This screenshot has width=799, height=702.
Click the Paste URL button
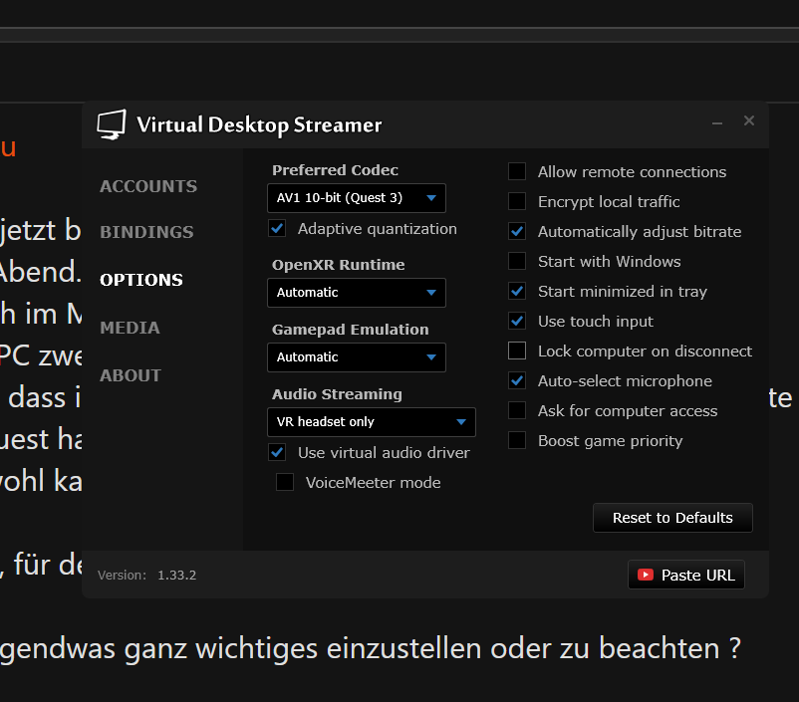(x=686, y=575)
